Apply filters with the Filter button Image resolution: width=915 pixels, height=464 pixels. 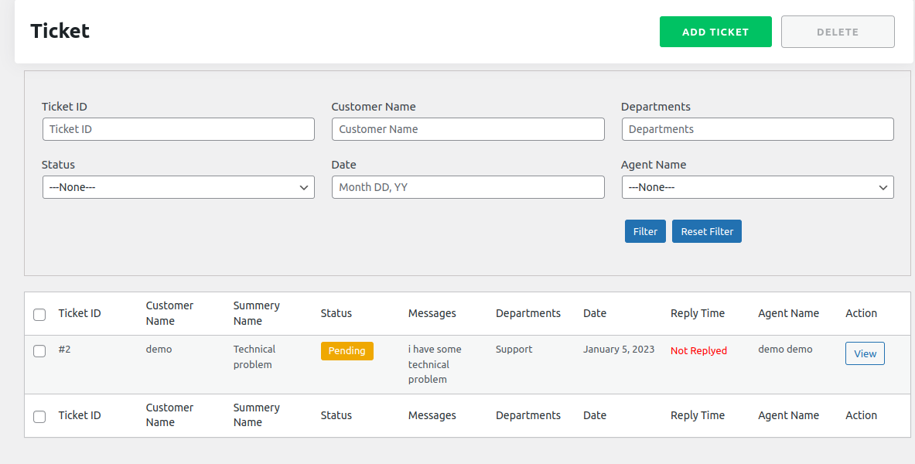tap(645, 231)
